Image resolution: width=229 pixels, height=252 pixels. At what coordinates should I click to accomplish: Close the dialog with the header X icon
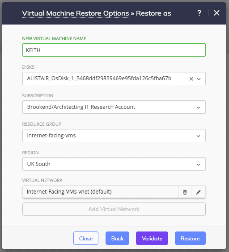coord(216,13)
